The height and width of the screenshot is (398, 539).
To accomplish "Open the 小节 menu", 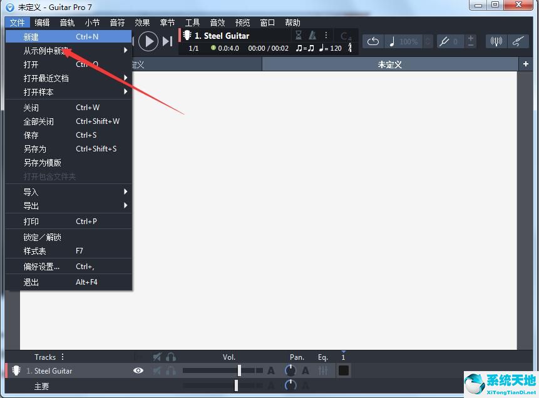I will point(92,23).
